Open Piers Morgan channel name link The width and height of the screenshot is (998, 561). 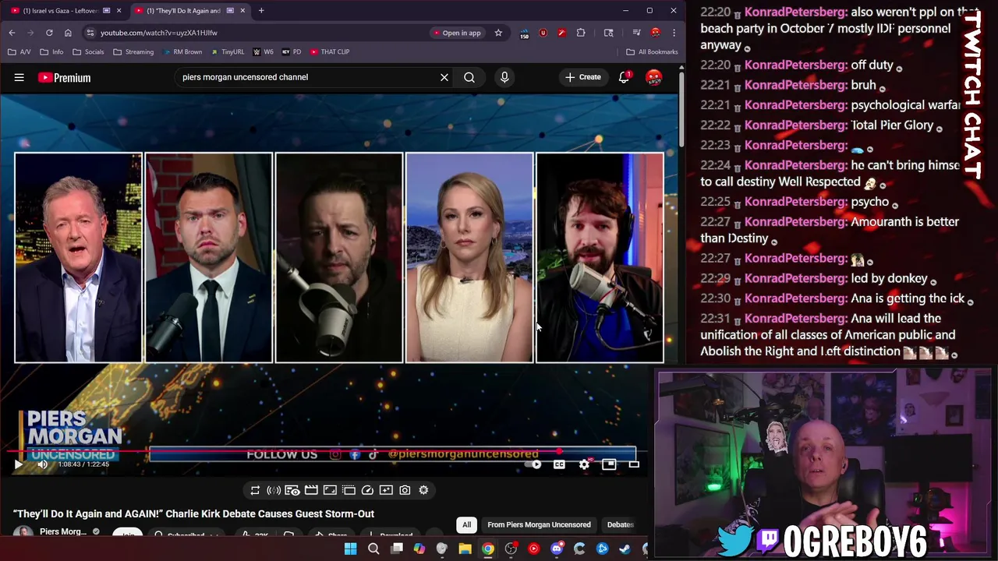tap(63, 531)
